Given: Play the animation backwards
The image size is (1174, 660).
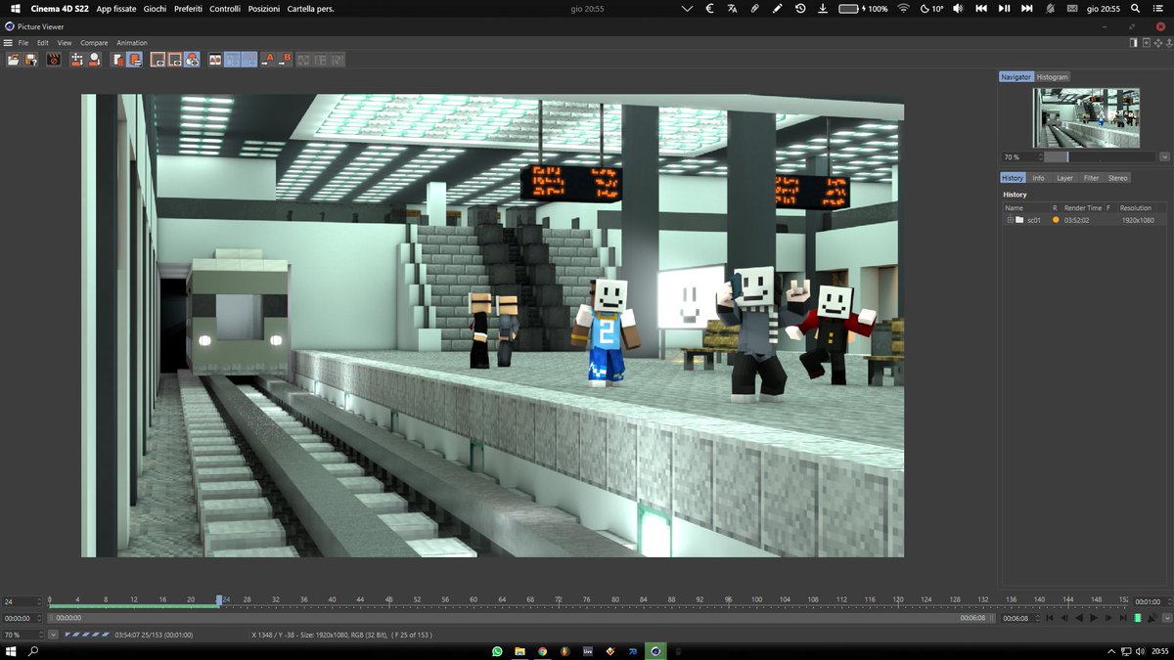Looking at the screenshot, I should coord(1079,618).
